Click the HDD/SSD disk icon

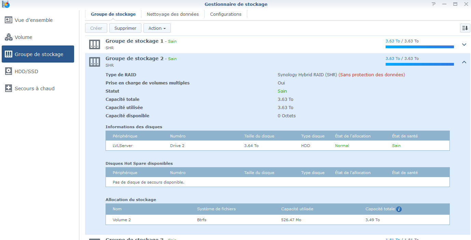[9, 71]
